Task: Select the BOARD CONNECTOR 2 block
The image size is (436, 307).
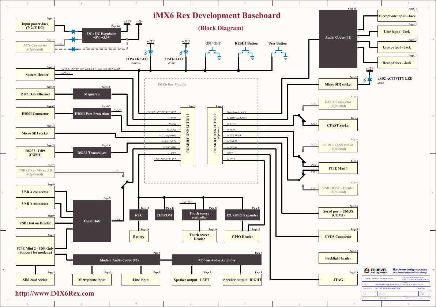Action: (215, 136)
